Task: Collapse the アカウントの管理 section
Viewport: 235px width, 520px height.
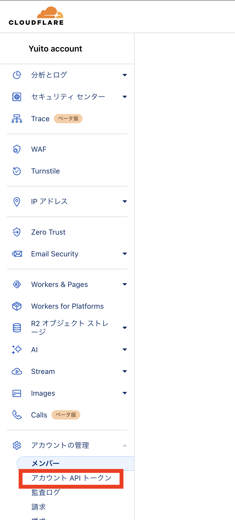Action: point(125,445)
